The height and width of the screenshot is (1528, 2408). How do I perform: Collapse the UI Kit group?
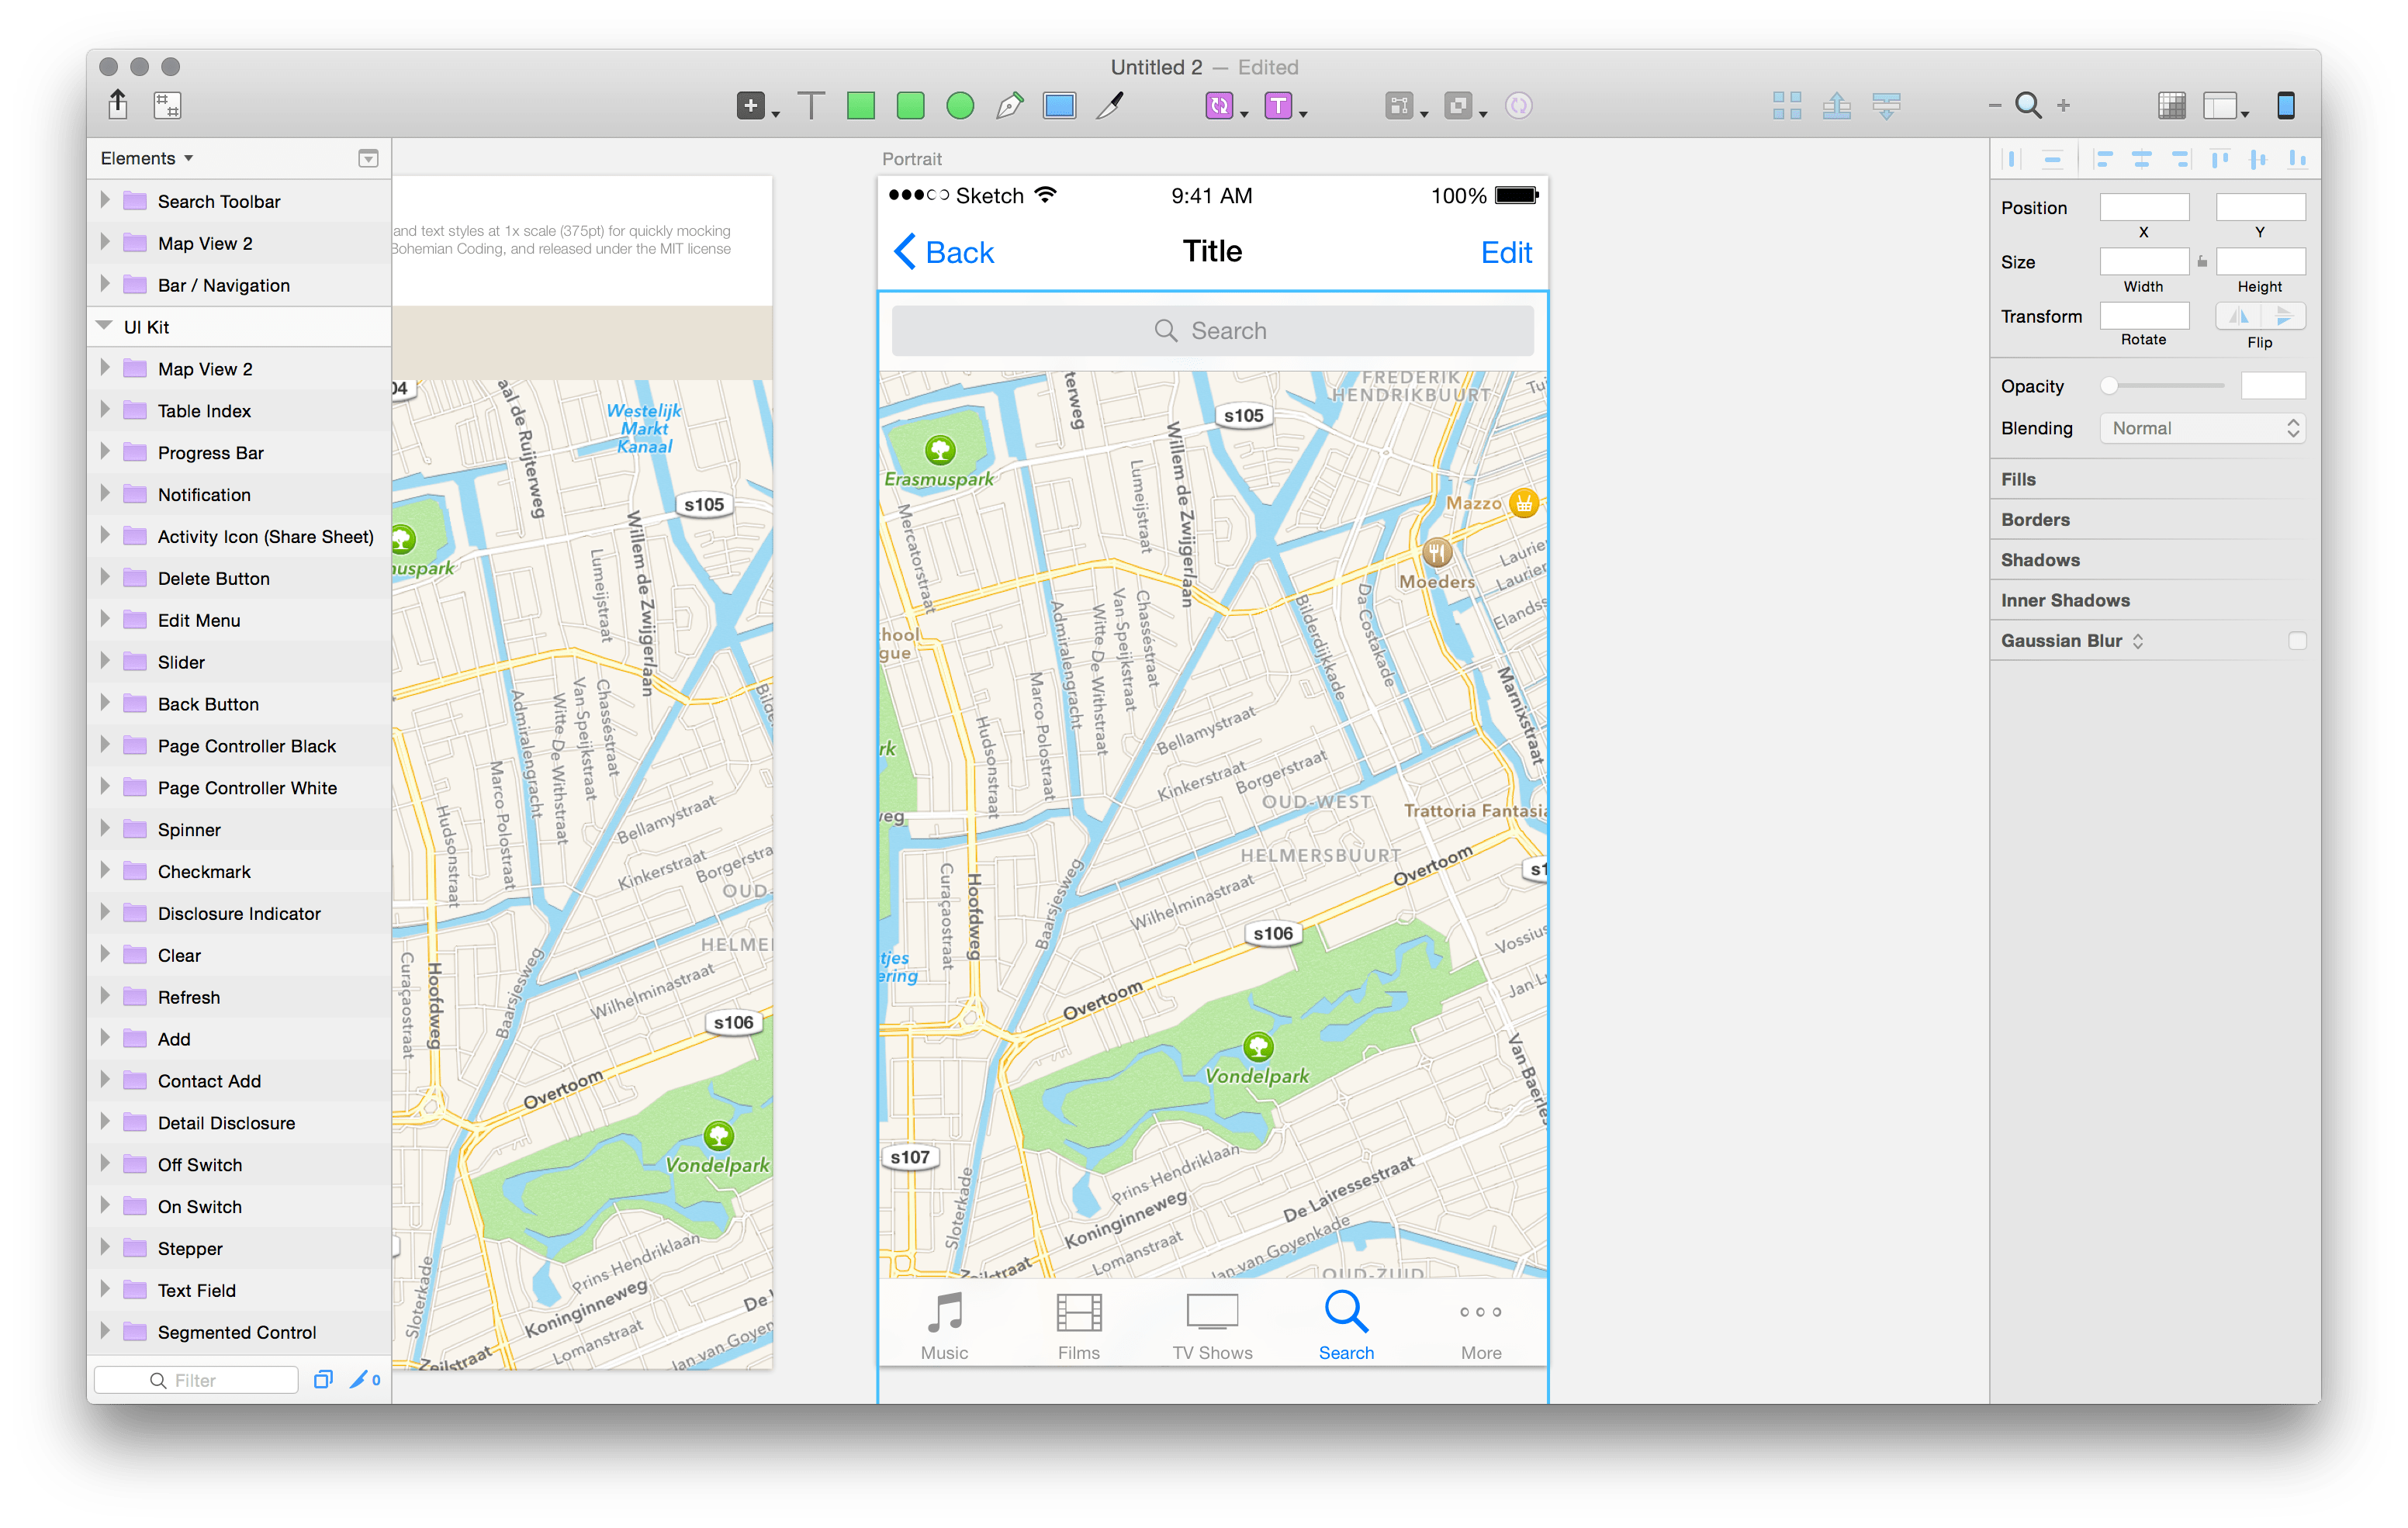104,326
